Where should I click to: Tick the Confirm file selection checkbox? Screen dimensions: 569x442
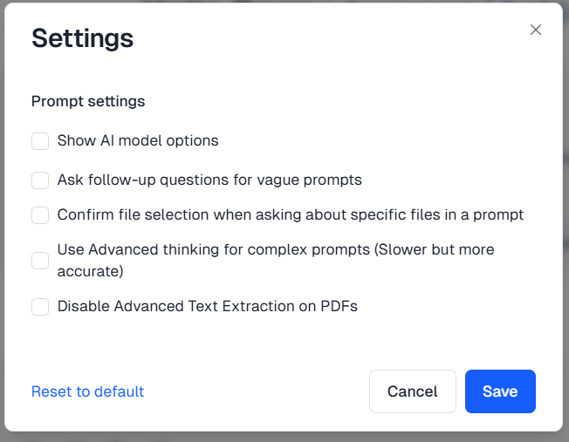coord(40,215)
